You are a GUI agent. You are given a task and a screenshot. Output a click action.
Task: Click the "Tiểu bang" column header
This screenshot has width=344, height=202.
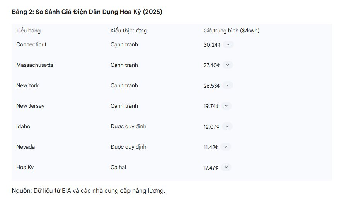click(x=28, y=31)
